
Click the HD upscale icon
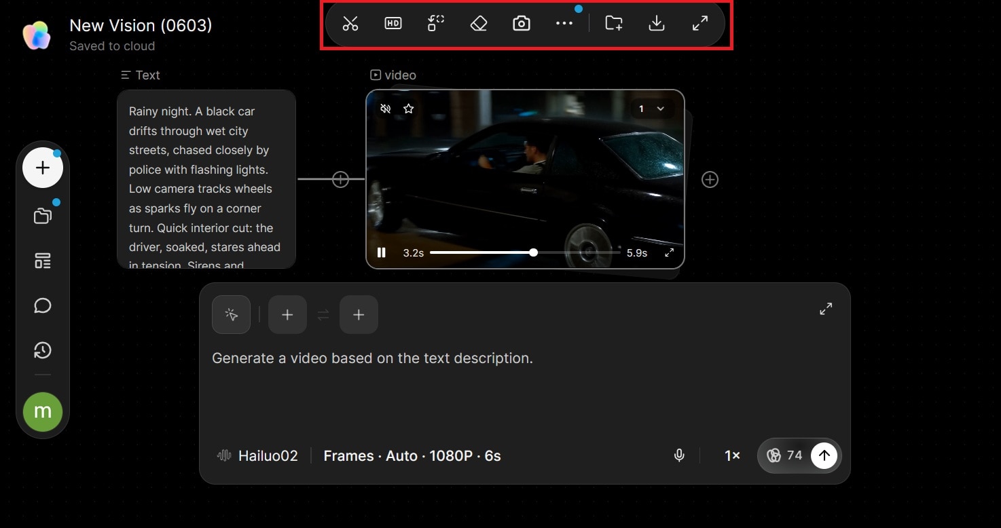pyautogui.click(x=393, y=24)
